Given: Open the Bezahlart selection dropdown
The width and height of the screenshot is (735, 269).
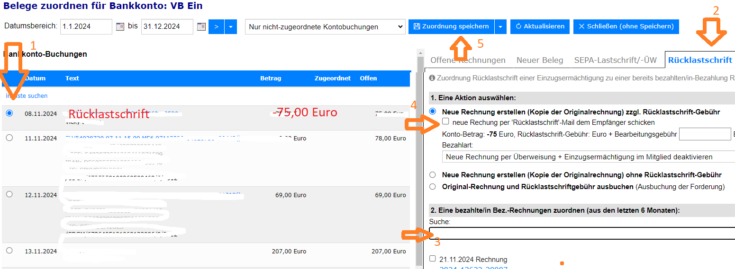Looking at the screenshot, I should 588,156.
